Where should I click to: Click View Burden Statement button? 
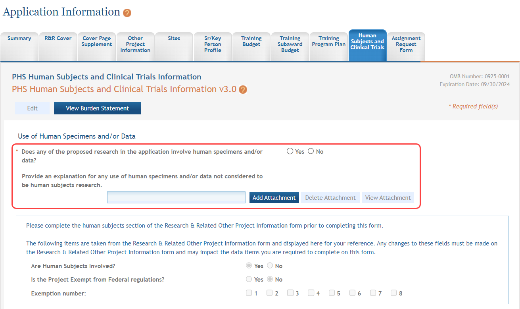[x=97, y=108]
